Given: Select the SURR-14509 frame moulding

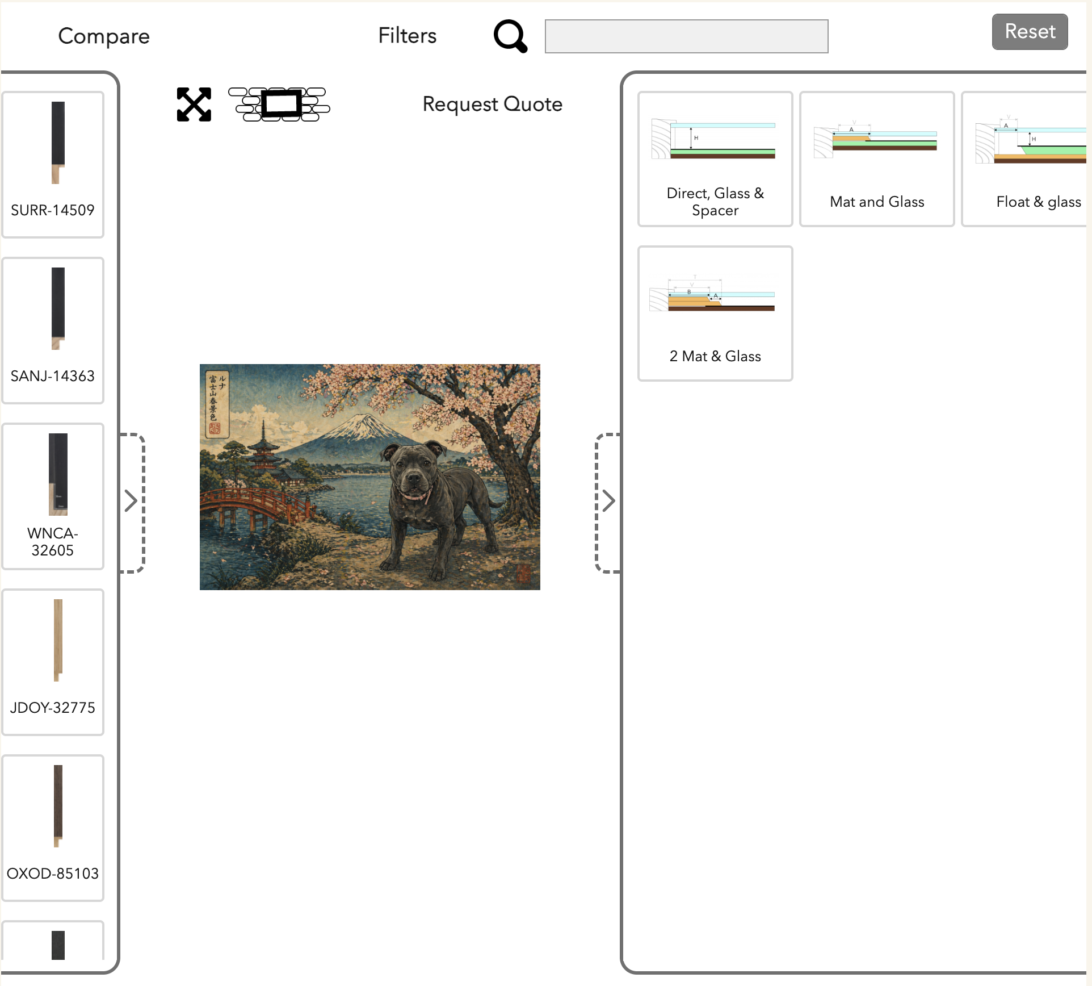Looking at the screenshot, I should click(53, 164).
